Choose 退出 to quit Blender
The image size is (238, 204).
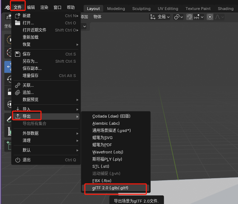pyautogui.click(x=46, y=160)
